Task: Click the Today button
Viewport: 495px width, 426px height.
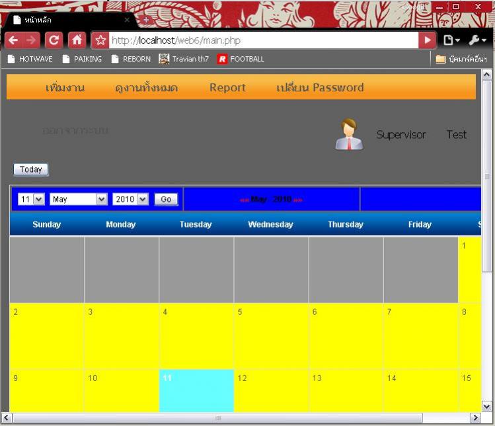Action: pos(30,169)
